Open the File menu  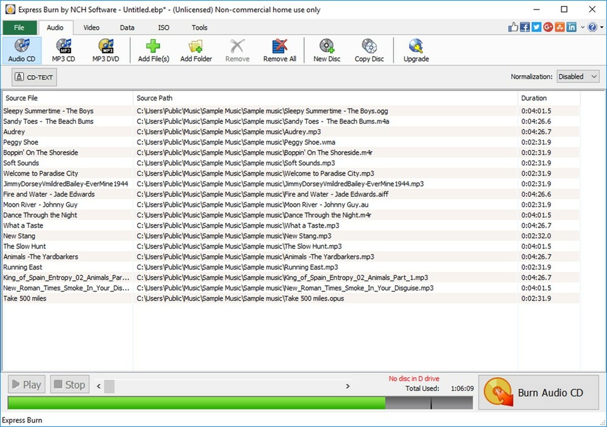19,27
